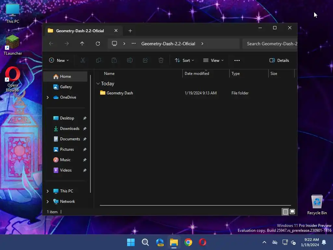
Task: Go back with the left arrow
Action: point(51,44)
